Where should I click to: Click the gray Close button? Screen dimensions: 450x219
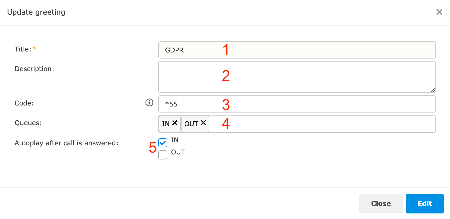(381, 203)
